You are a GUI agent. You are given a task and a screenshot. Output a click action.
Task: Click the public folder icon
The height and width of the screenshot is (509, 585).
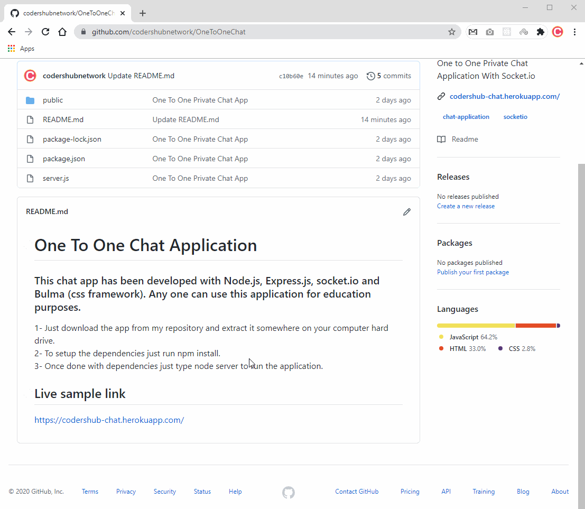(x=30, y=100)
